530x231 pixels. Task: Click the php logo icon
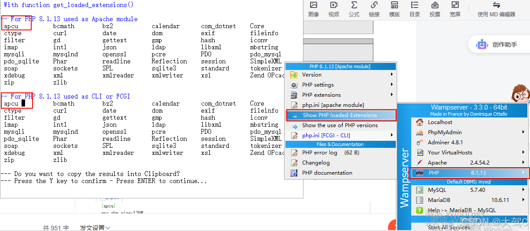[420, 173]
